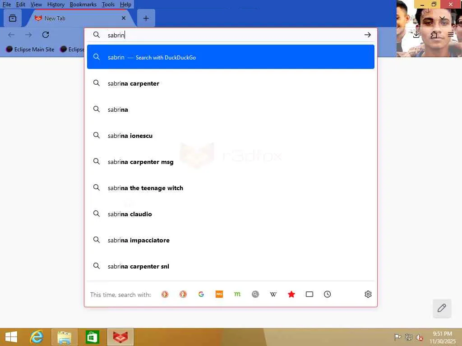Click the pencil customize button
Image resolution: width=462 pixels, height=346 pixels.
point(442,308)
